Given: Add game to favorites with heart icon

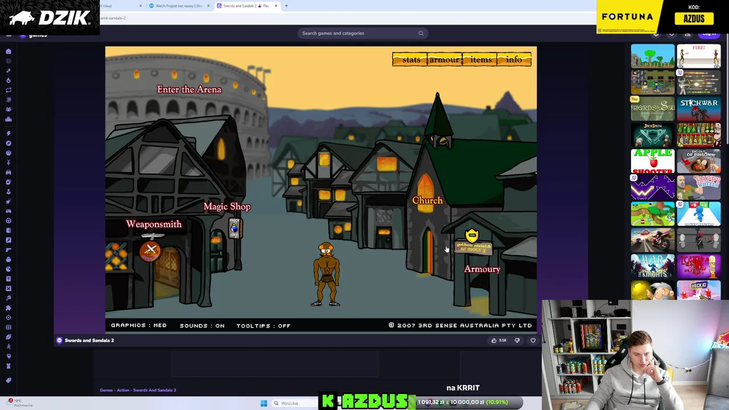Looking at the screenshot, I should (533, 341).
